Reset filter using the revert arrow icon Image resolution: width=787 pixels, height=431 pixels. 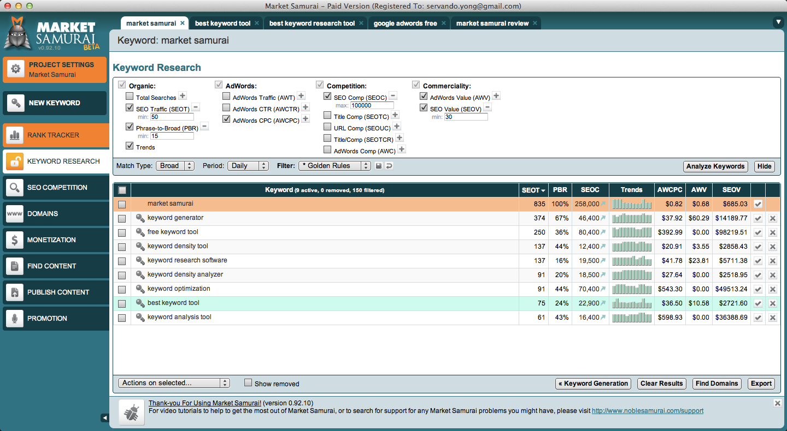(x=389, y=166)
